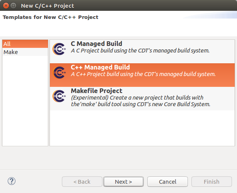This screenshot has height=193, width=237.
Task: Click the C++ Managed Build description text
Action: point(143,74)
